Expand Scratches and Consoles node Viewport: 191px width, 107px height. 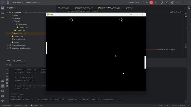(x=8, y=48)
